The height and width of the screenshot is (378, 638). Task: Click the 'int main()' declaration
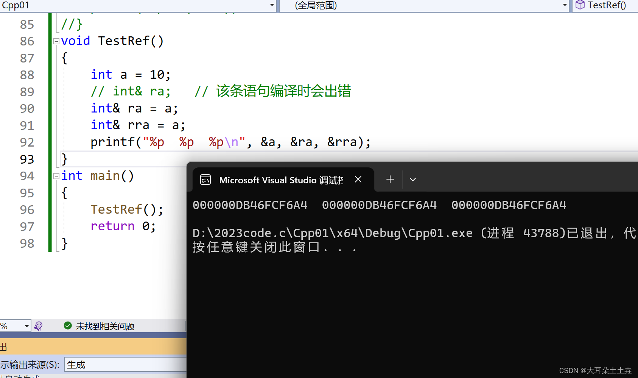point(98,176)
